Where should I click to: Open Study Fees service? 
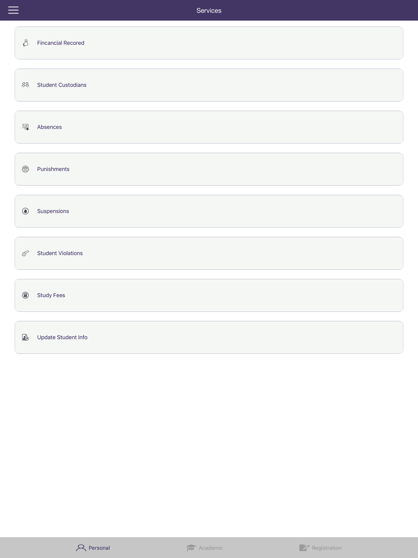tap(209, 295)
